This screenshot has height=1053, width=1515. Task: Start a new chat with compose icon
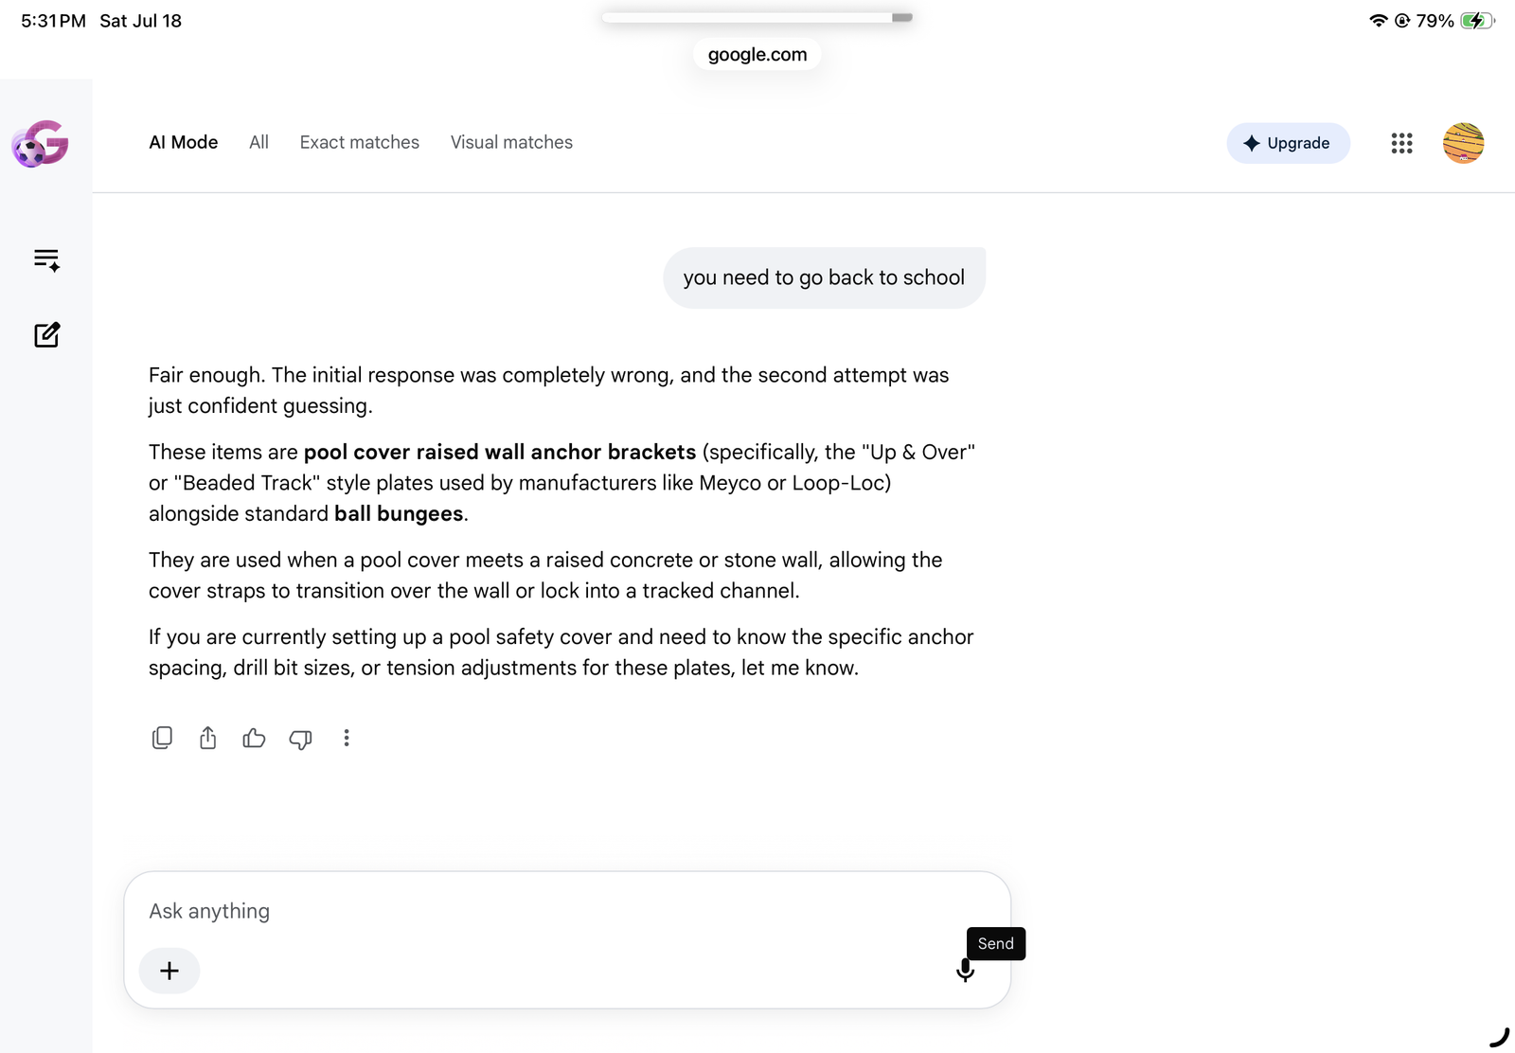coord(46,334)
